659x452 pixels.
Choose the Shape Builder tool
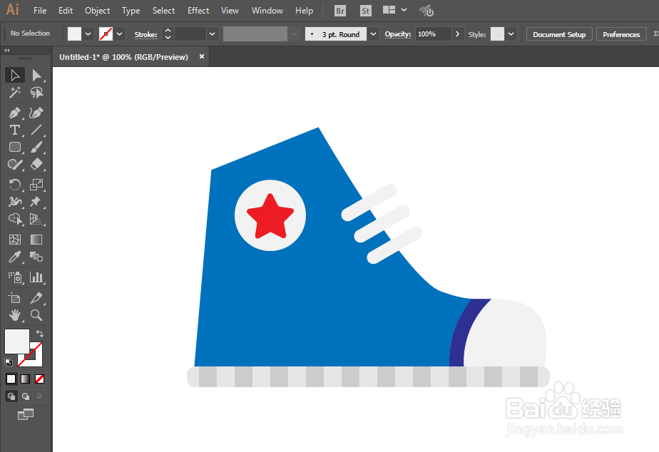[x=15, y=219]
